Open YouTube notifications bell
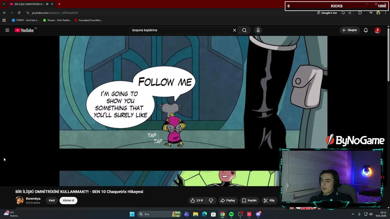 click(x=366, y=30)
